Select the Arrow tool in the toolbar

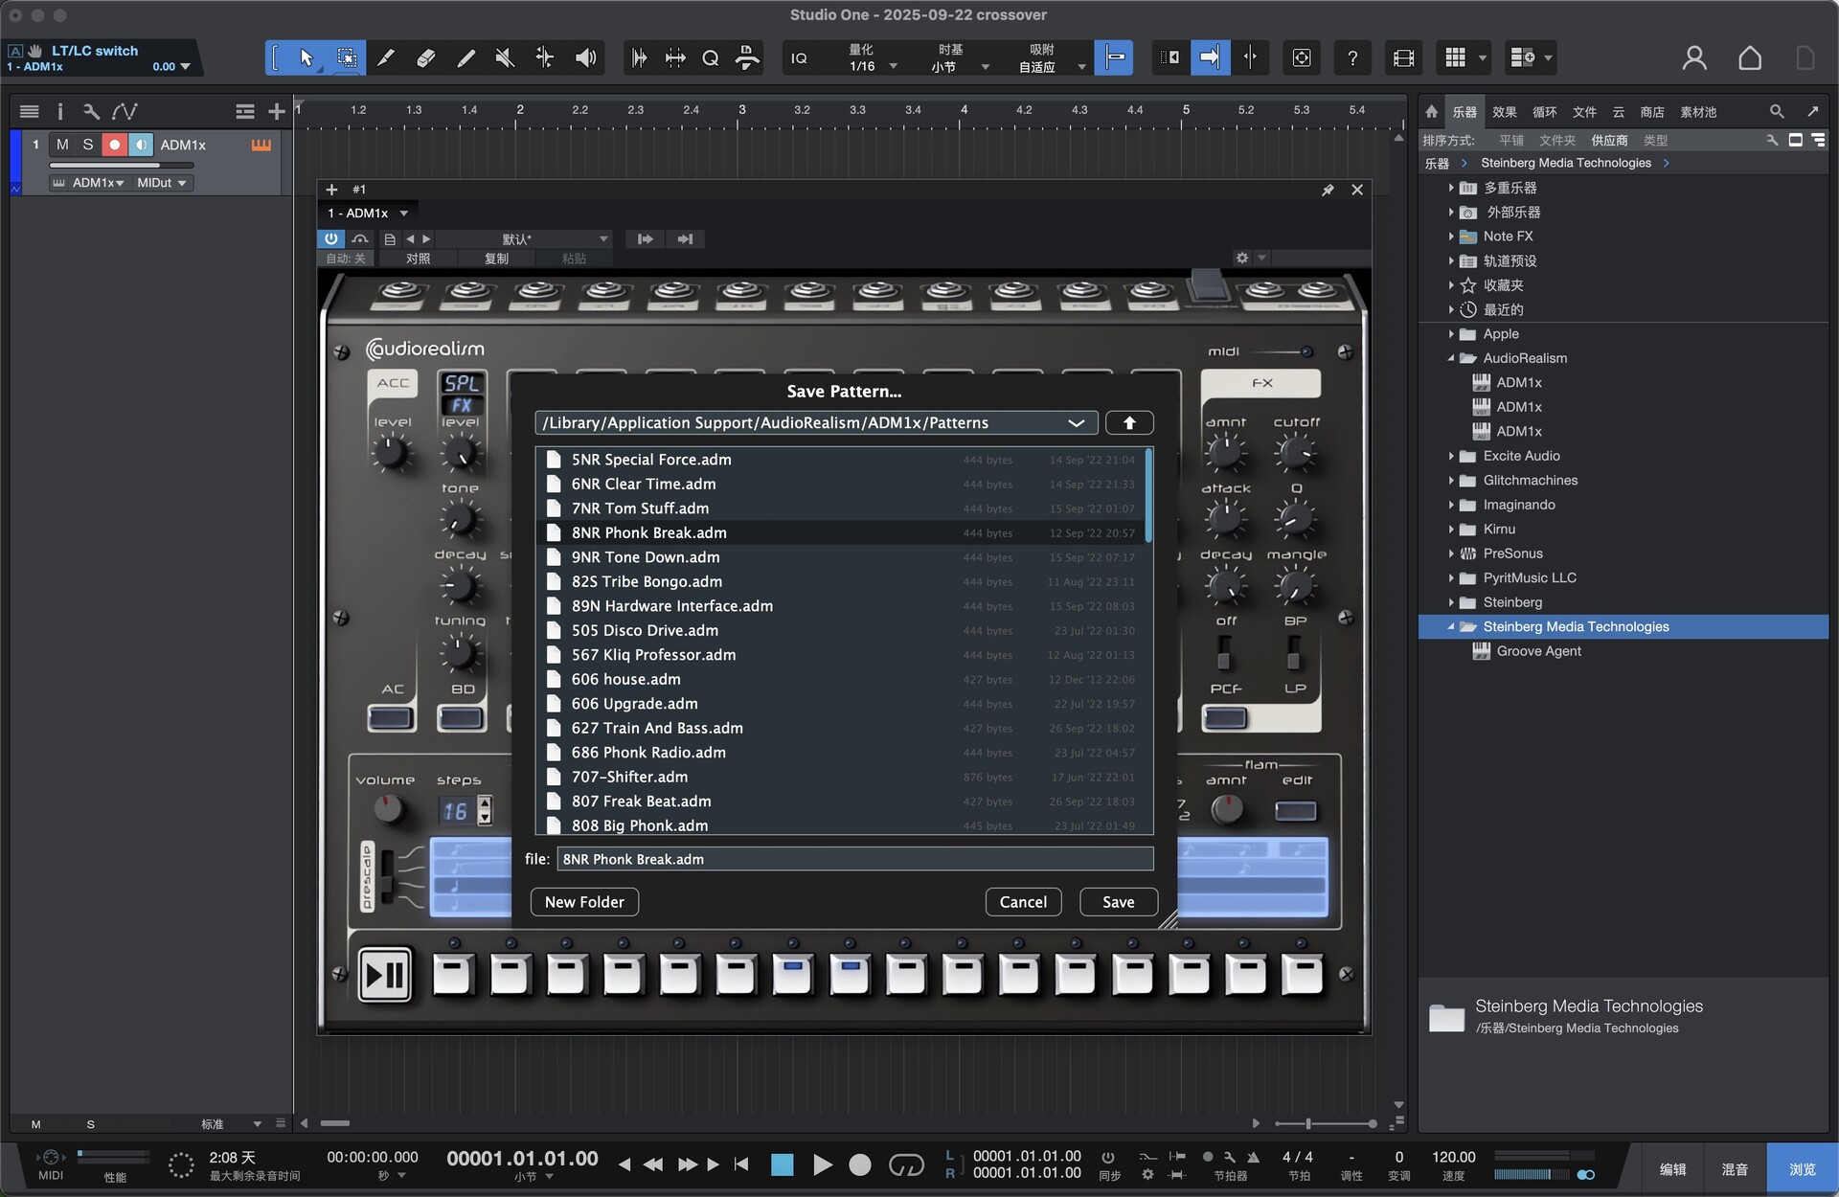[306, 58]
